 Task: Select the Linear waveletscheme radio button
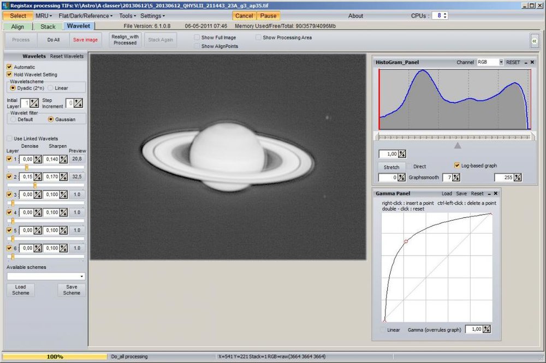point(51,88)
